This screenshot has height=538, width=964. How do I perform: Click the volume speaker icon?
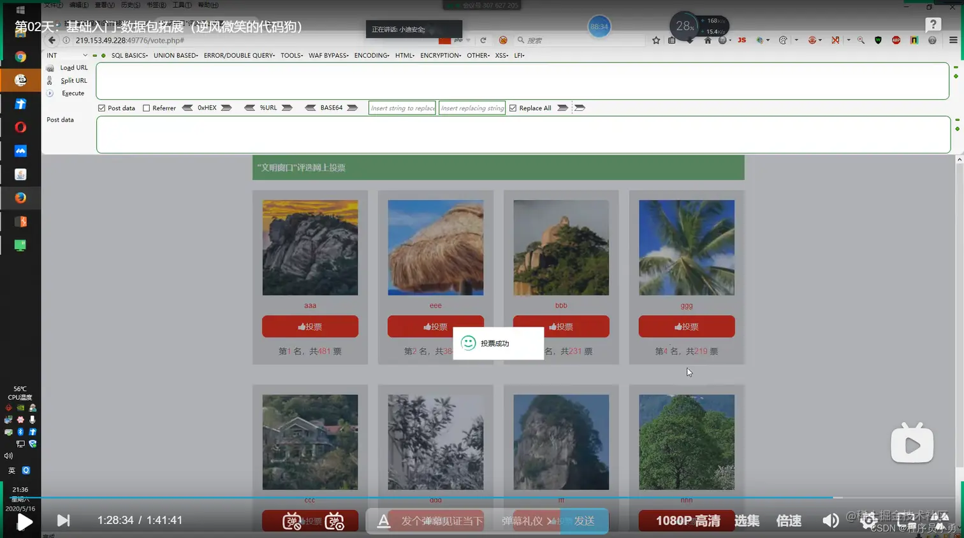830,521
